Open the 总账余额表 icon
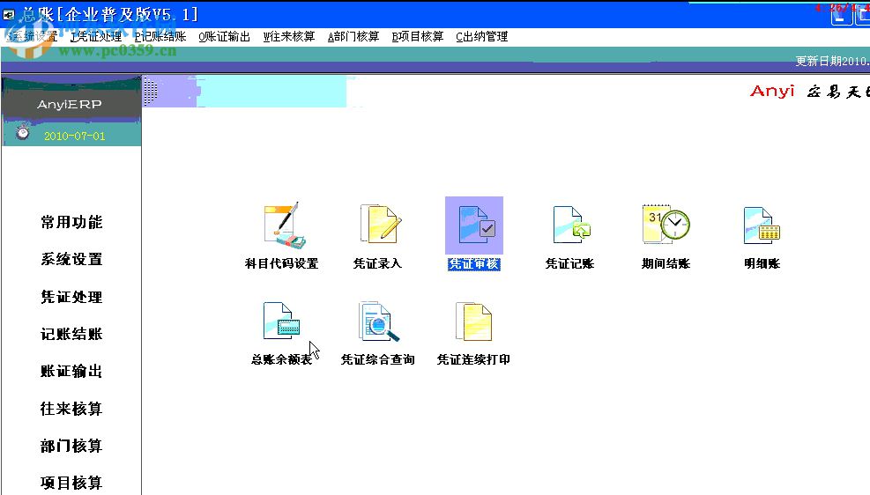 pos(281,321)
